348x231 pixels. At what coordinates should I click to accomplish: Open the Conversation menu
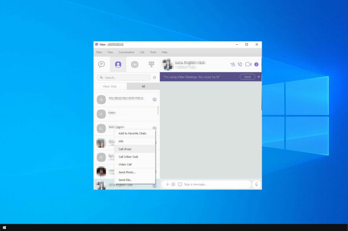[126, 52]
